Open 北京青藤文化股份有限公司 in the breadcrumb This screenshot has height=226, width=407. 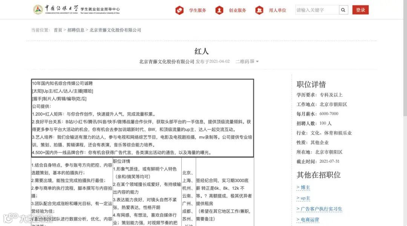[x=115, y=30]
